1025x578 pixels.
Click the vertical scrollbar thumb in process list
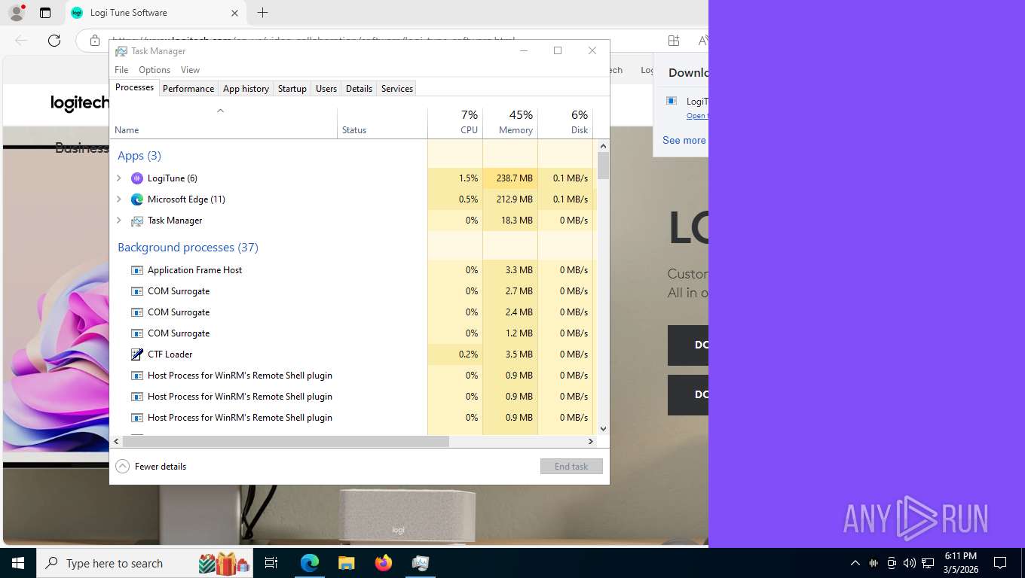coord(603,166)
